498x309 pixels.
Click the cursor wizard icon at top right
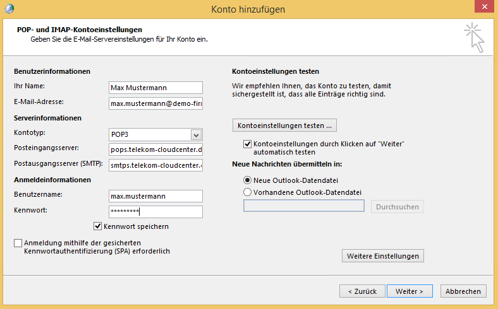pos(473,37)
